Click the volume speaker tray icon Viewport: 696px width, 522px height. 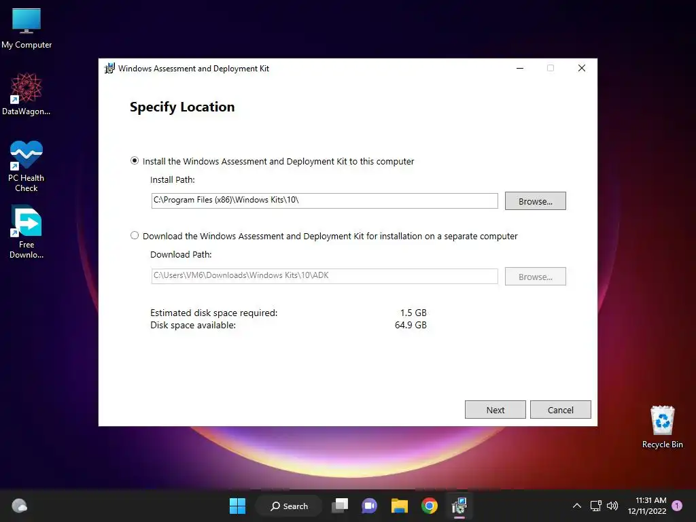[x=612, y=506]
